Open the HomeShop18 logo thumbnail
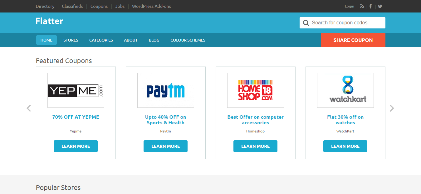 [256, 90]
